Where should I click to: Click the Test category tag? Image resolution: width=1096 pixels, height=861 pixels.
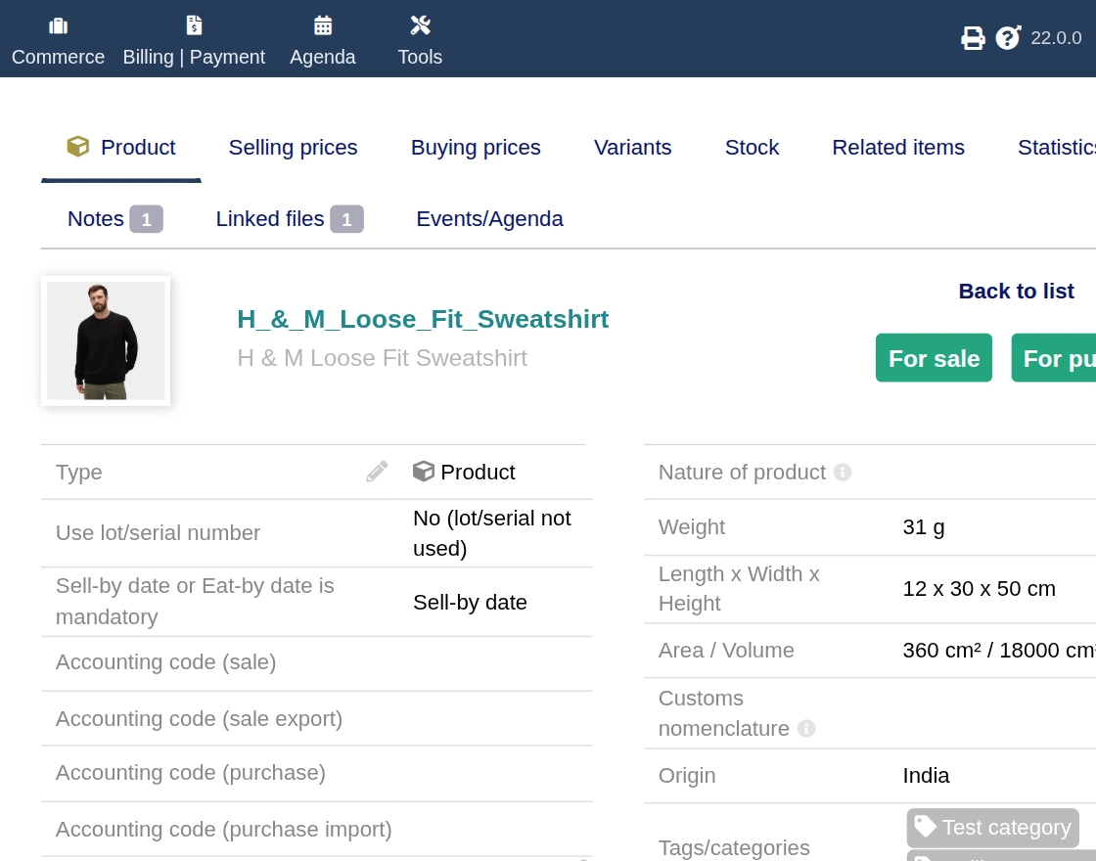[x=993, y=828]
